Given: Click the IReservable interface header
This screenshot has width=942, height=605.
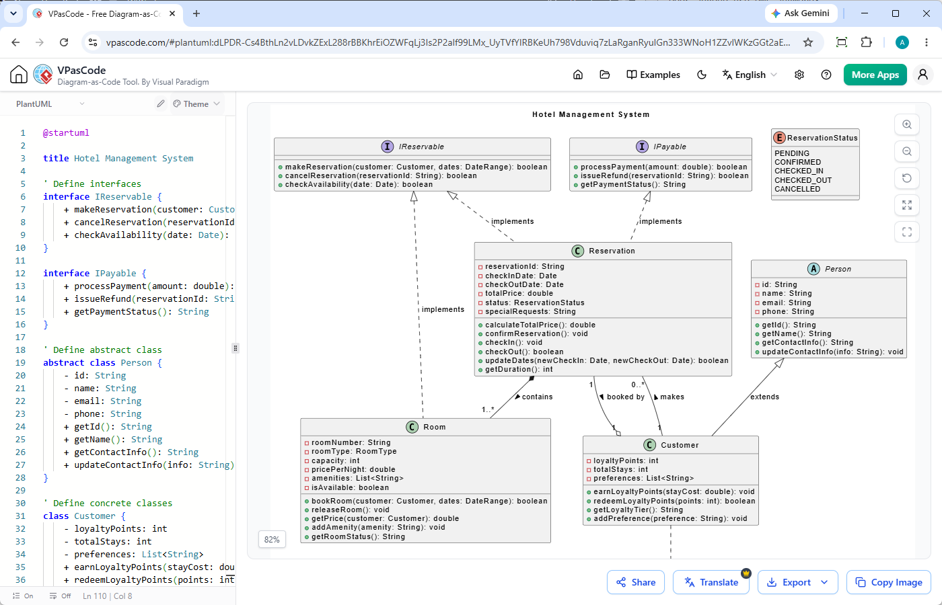Looking at the screenshot, I should tap(412, 147).
